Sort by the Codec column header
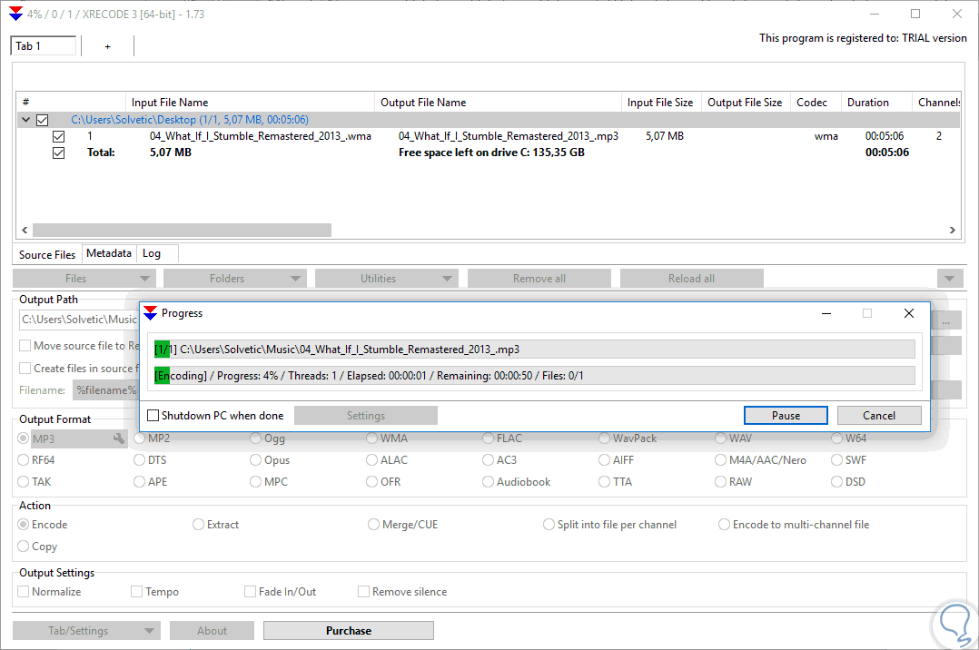Screen dimensions: 979x650 [x=816, y=102]
